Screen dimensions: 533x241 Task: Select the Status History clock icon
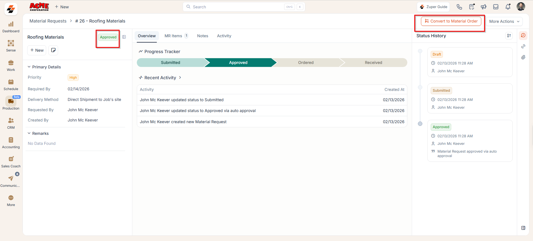click(523, 35)
